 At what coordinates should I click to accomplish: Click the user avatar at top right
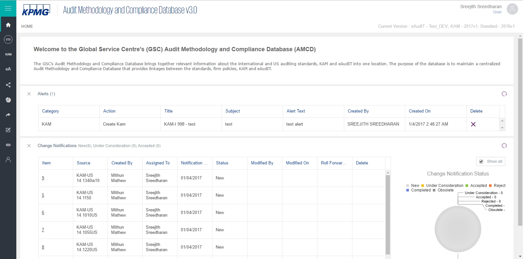click(512, 9)
